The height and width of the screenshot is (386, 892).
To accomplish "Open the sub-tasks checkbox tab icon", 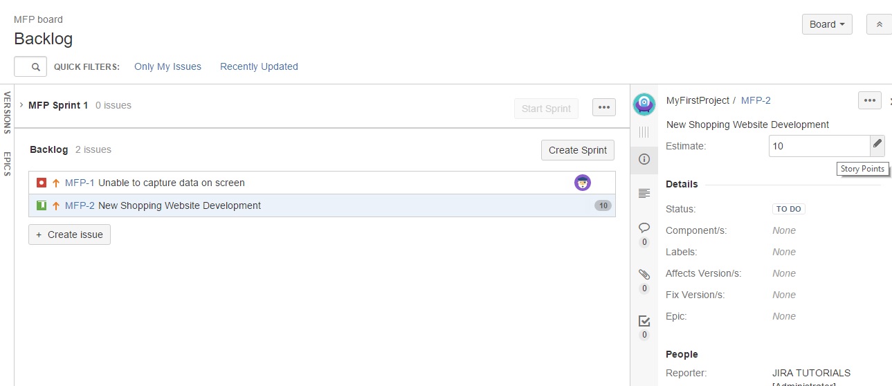I will [644, 321].
